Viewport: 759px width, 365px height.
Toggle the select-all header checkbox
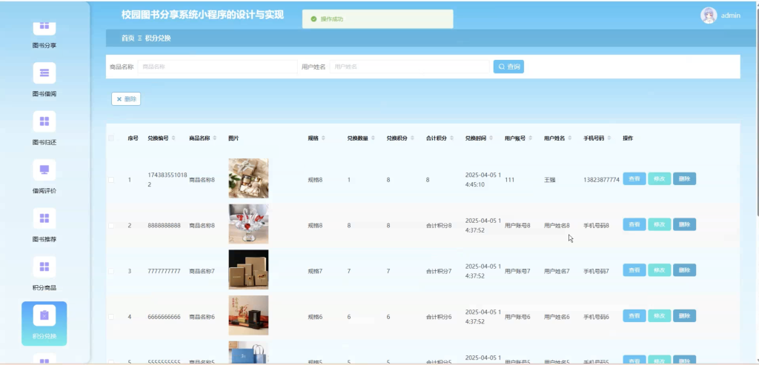tap(111, 138)
